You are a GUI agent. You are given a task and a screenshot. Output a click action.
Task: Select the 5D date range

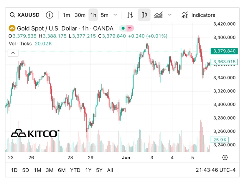pyautogui.click(x=26, y=170)
